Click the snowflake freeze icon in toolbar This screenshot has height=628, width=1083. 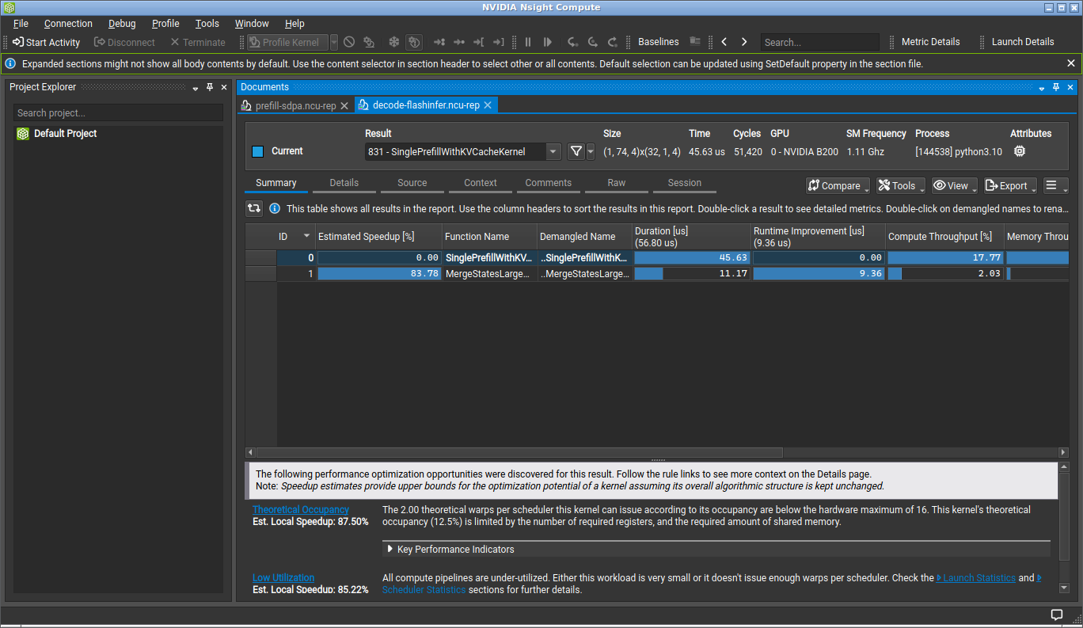tap(393, 42)
